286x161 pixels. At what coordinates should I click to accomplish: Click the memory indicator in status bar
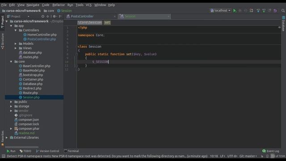click(278, 156)
